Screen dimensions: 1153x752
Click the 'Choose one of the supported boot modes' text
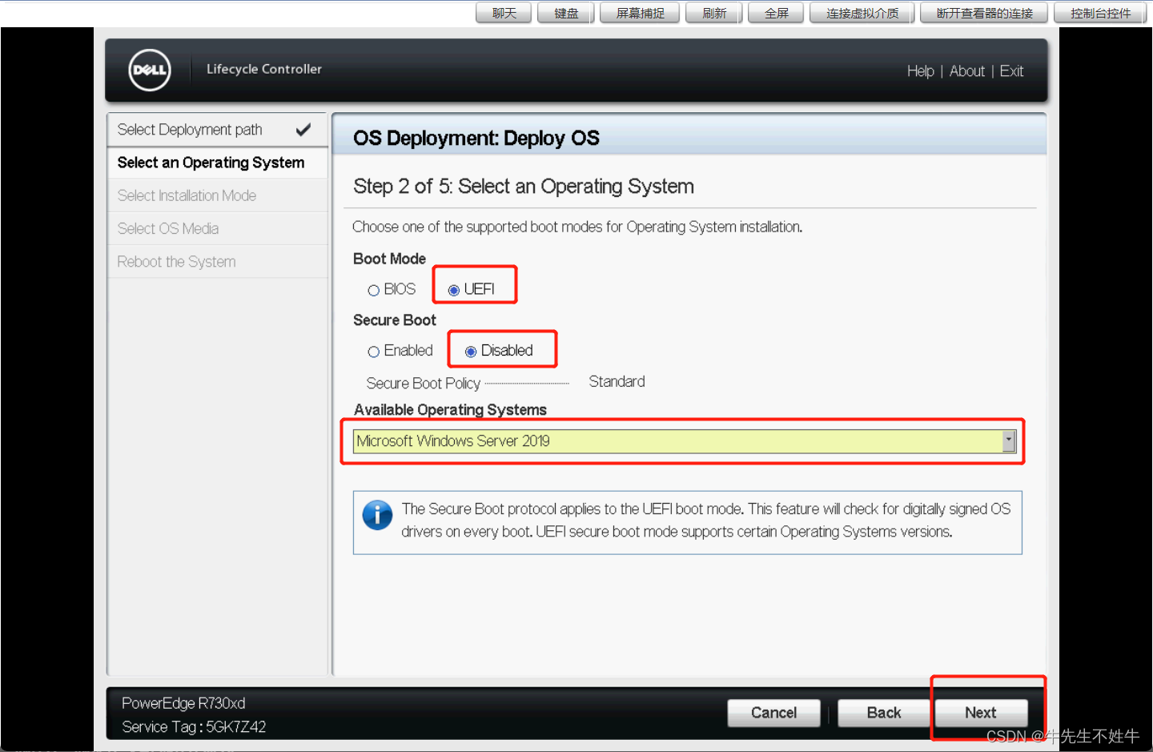pyautogui.click(x=577, y=227)
